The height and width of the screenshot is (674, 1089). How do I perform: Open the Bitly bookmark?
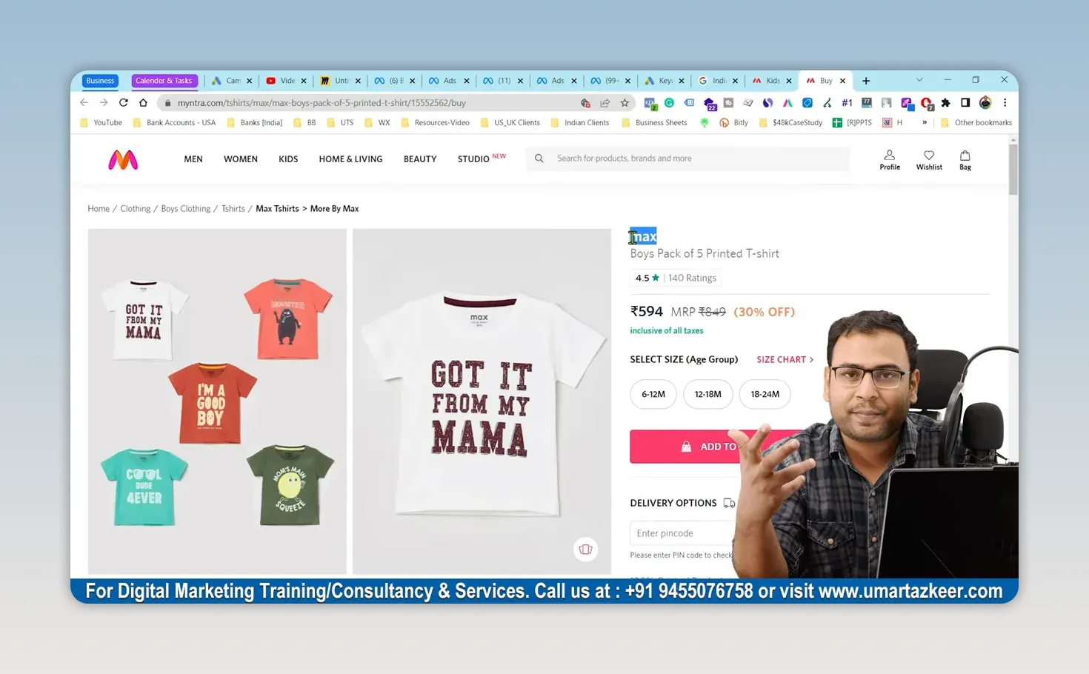point(733,123)
